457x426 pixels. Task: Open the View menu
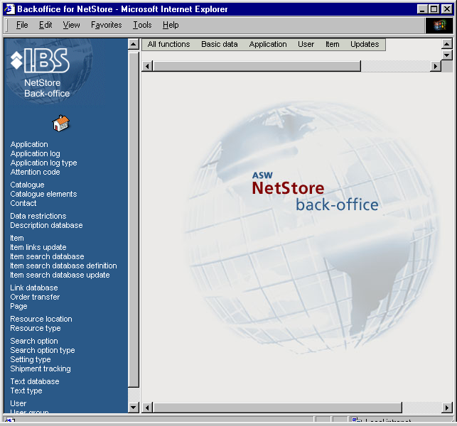71,25
